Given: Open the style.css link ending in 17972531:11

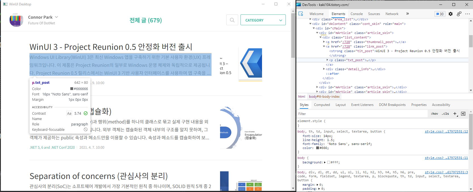Looking at the screenshot, I should pyautogui.click(x=446, y=158).
